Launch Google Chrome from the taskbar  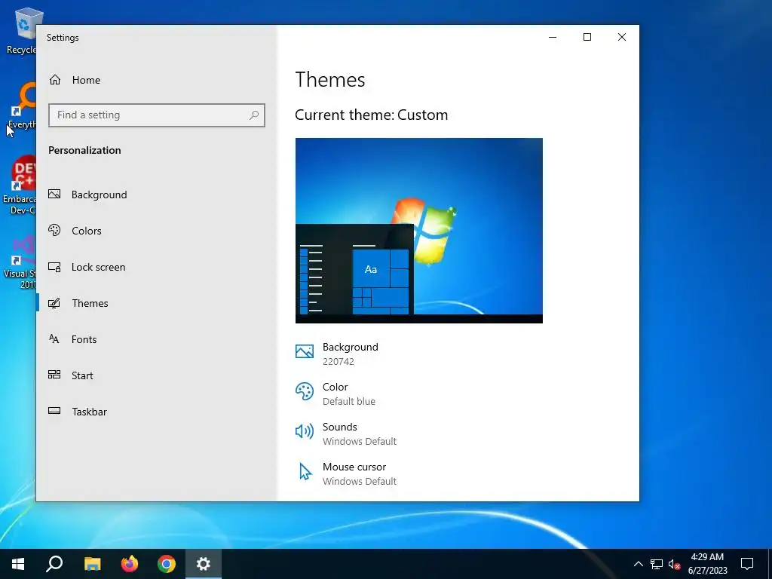tap(167, 564)
